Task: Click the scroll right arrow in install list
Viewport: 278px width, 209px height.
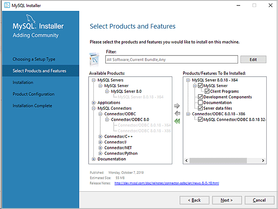Action: click(263, 160)
